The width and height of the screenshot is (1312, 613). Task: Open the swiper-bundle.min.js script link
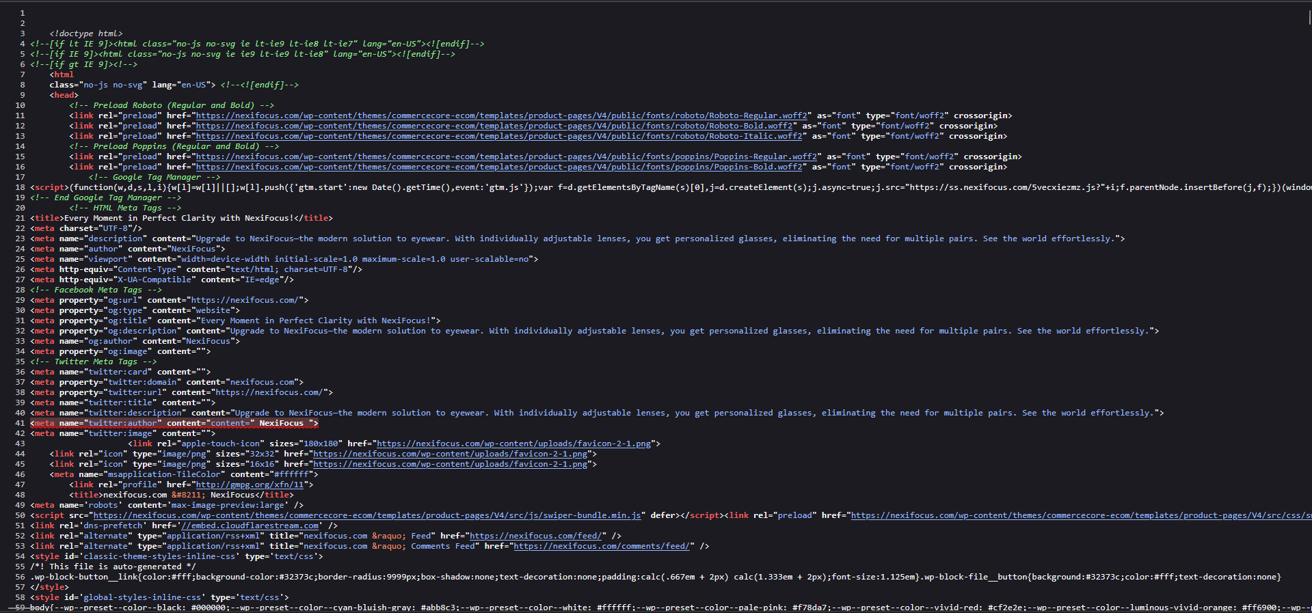click(367, 515)
